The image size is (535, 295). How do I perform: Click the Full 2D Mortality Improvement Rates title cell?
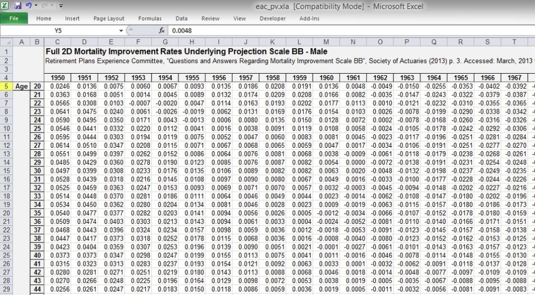pos(187,52)
